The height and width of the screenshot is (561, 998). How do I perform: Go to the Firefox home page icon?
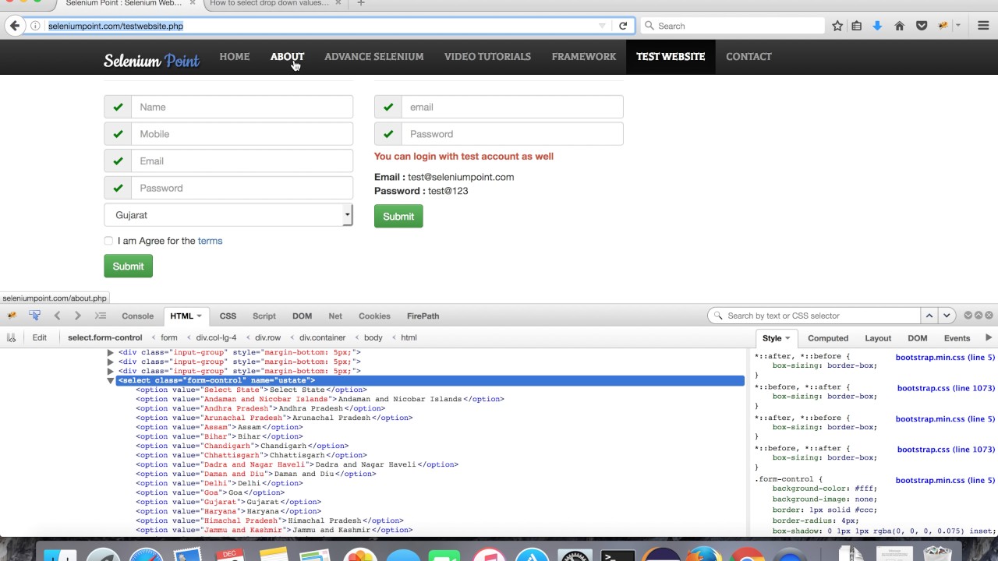pyautogui.click(x=899, y=26)
